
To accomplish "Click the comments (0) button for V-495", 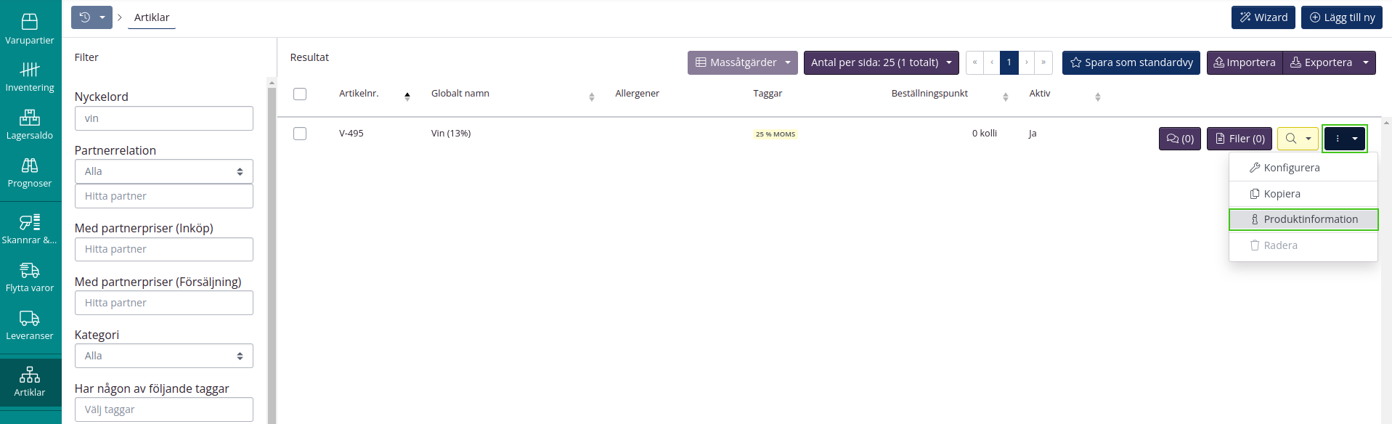I will 1179,139.
